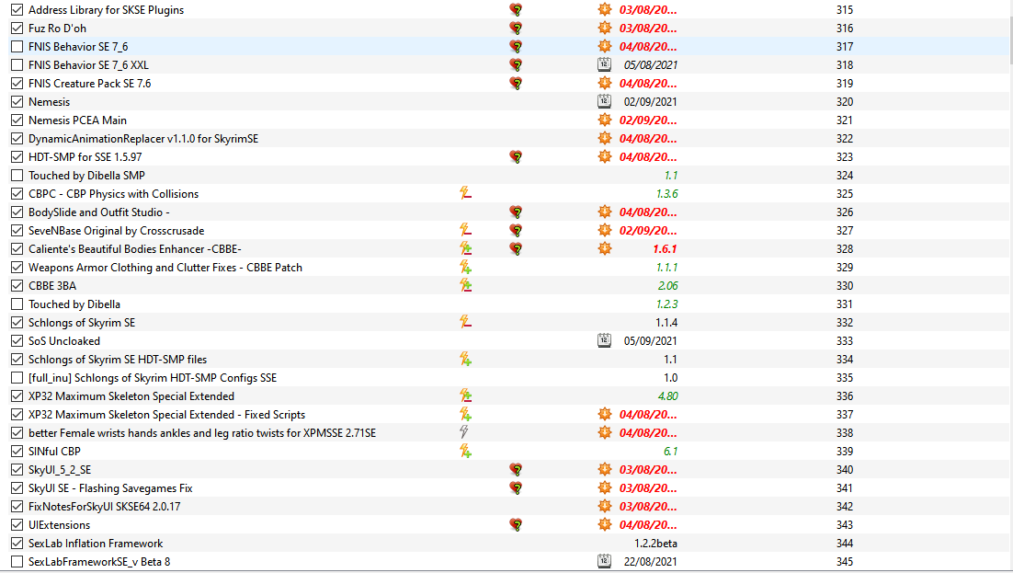
Task: Click the version 2.06 of CBBE 3BA
Action: pyautogui.click(x=667, y=286)
